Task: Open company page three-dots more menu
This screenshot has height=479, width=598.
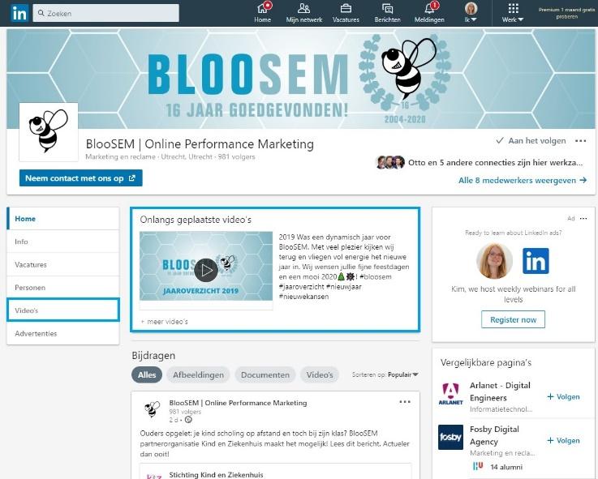Action: (580, 141)
